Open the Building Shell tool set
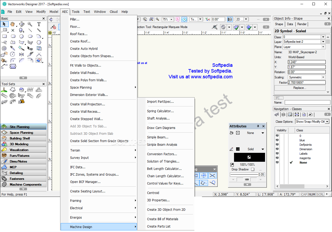 pyautogui.click(x=23, y=138)
